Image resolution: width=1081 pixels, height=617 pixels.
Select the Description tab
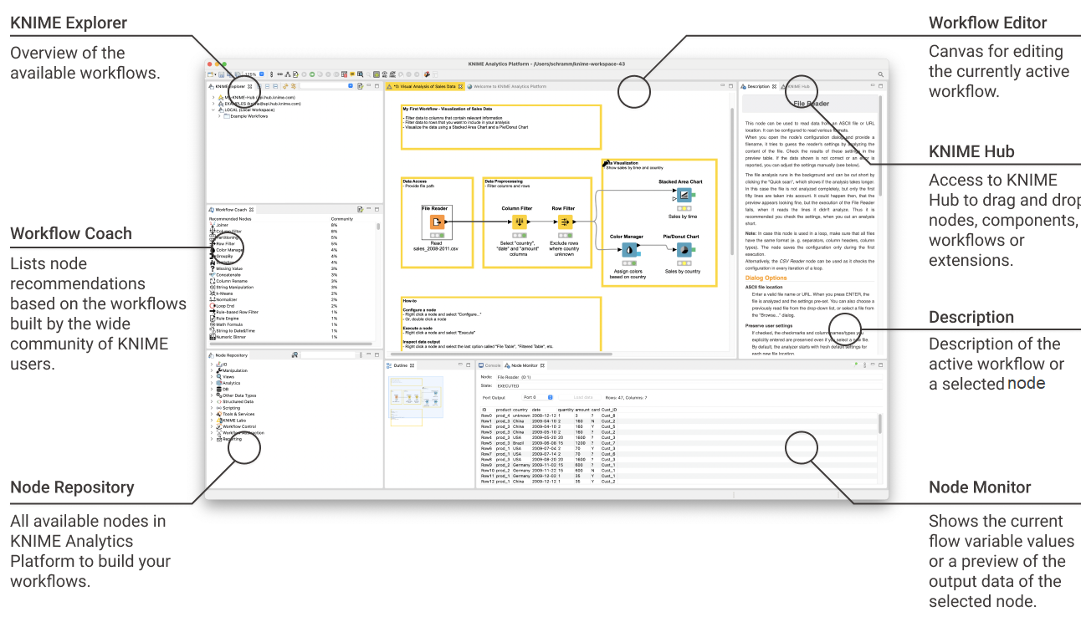(758, 86)
